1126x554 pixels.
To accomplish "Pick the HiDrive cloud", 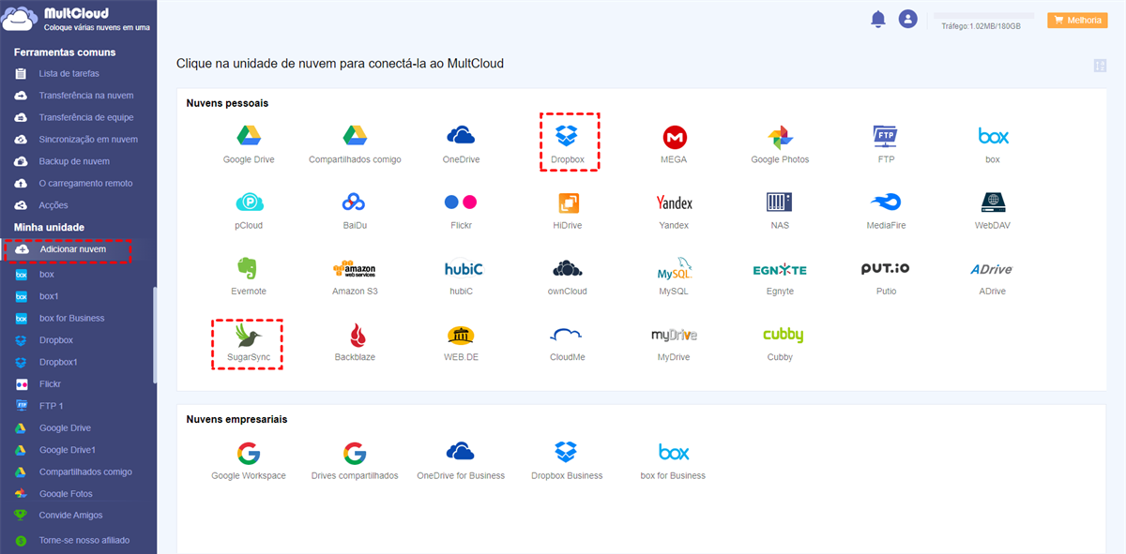I will 567,202.
